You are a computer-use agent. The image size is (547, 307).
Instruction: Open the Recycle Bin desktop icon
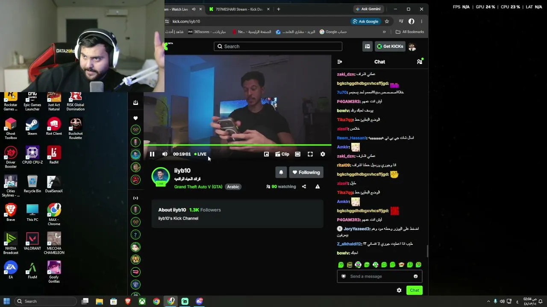pos(32,184)
